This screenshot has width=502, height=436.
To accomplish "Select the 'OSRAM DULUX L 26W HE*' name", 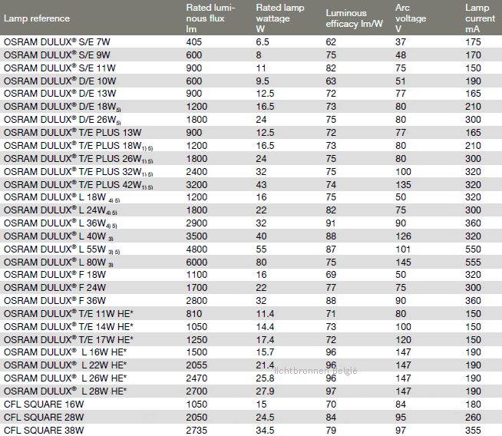I will point(65,378).
